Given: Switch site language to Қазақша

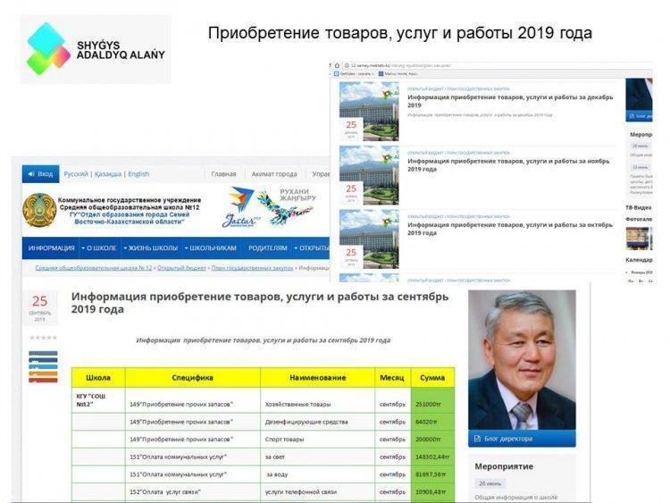Looking at the screenshot, I should [108, 174].
